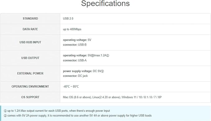Viewport: 211px width, 121px height.
Task: Click the 'connector: USB-A' text
Action: tap(75, 60)
